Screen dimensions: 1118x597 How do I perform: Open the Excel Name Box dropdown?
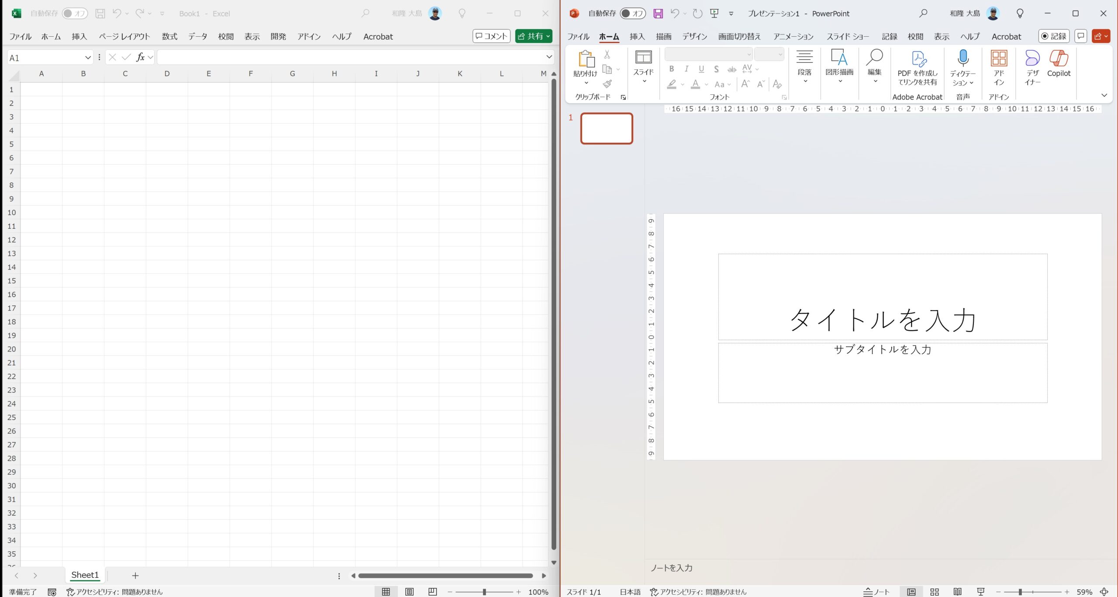point(88,58)
